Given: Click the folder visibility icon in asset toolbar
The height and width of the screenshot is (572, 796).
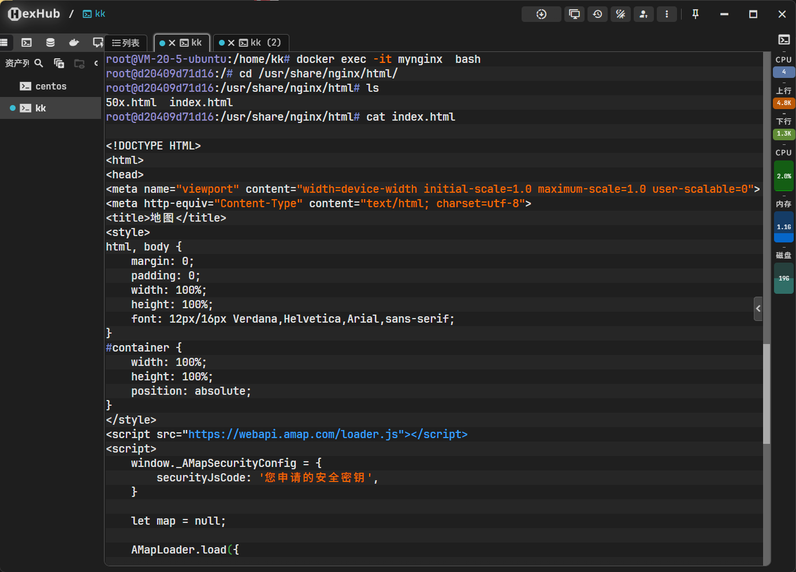Looking at the screenshot, I should (79, 63).
